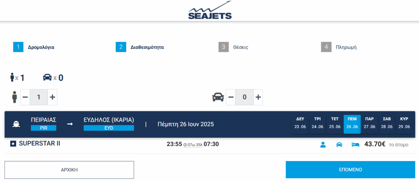Click the cabin bed icon next to price

point(355,144)
